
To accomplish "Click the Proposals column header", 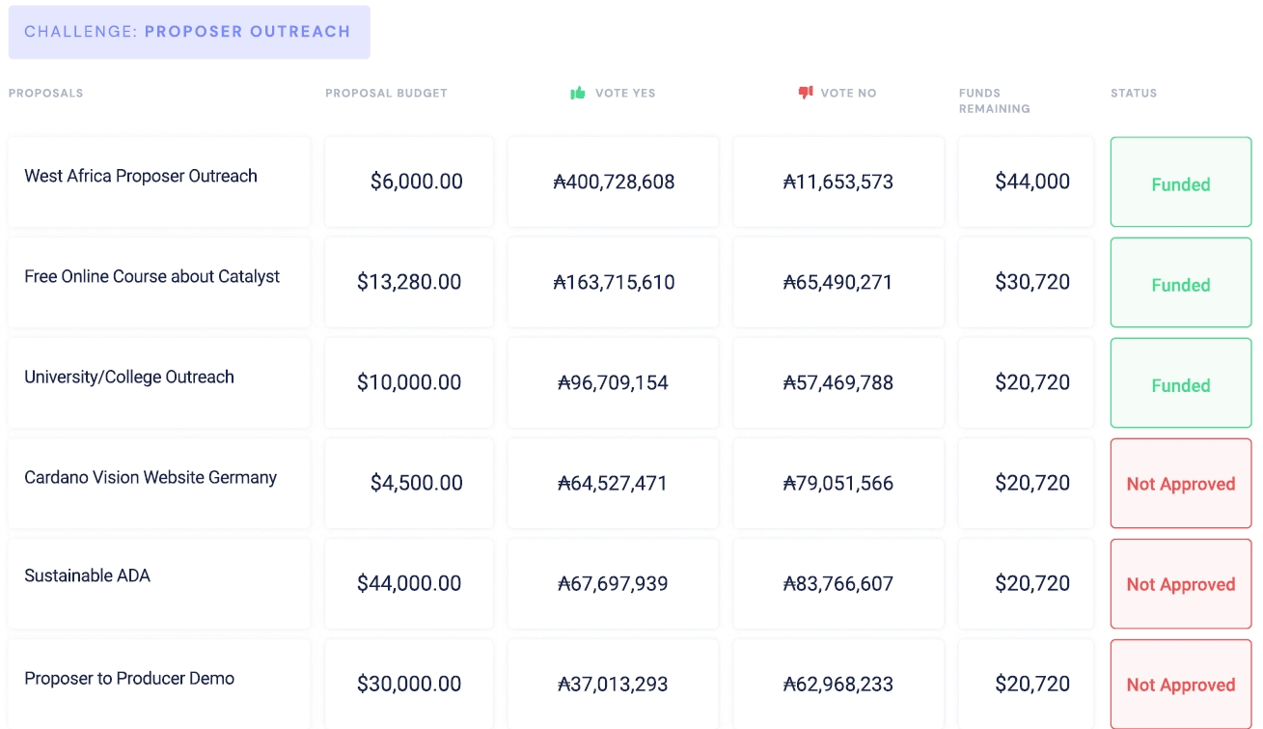I will tap(45, 94).
